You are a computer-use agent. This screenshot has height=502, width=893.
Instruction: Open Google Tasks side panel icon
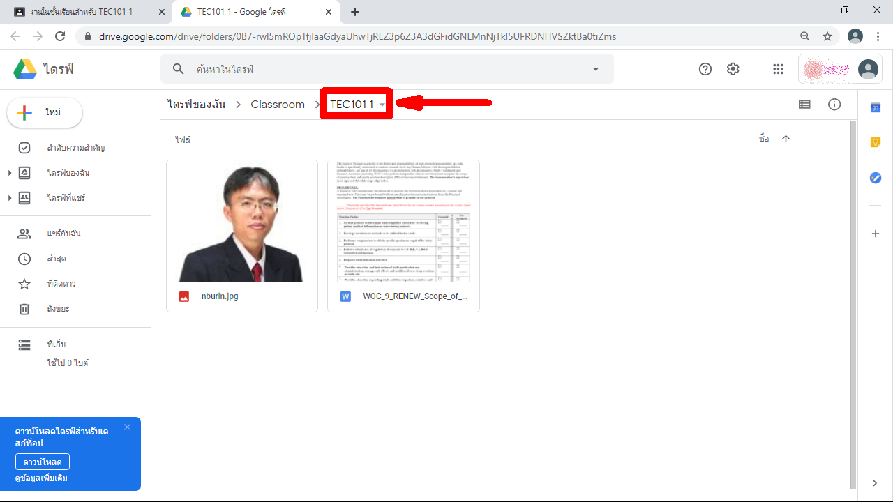point(876,178)
